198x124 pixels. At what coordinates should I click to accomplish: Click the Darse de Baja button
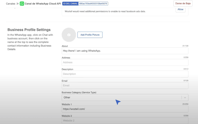pyautogui.click(x=183, y=4)
